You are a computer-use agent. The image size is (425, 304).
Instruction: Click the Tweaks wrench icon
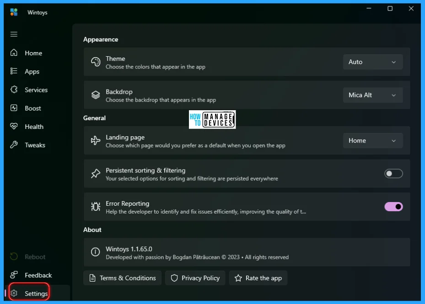[14, 144]
